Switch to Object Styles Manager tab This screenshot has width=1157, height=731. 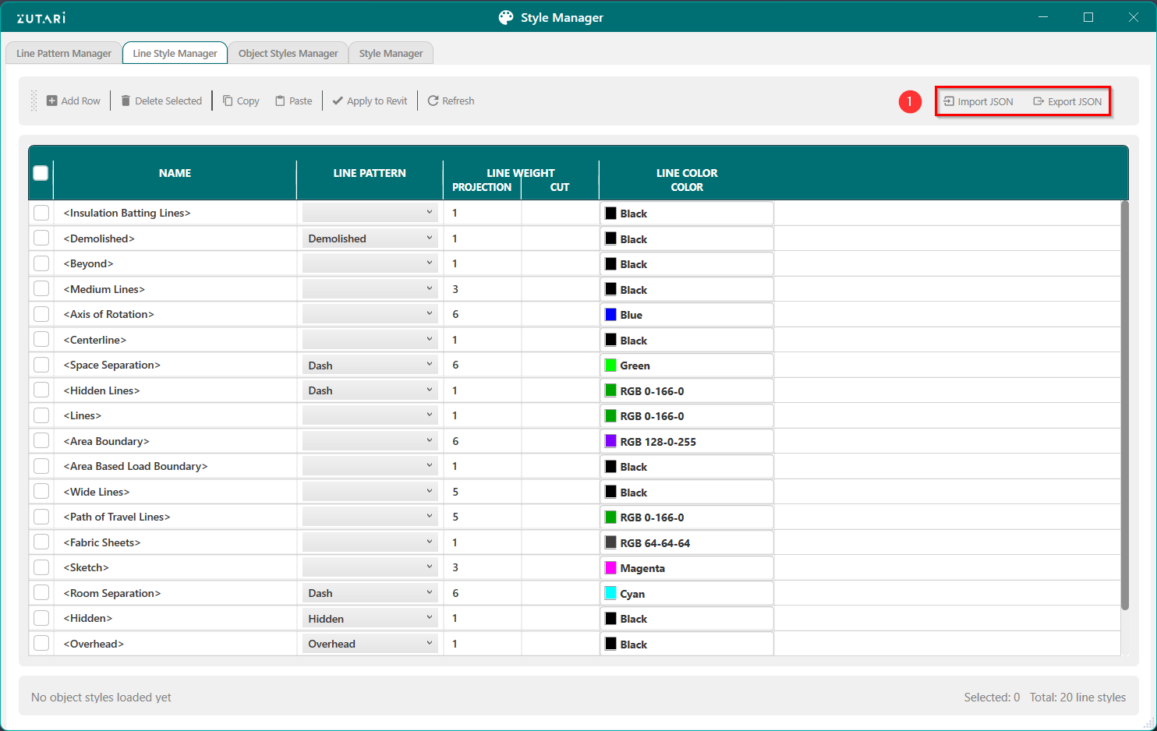pos(288,53)
